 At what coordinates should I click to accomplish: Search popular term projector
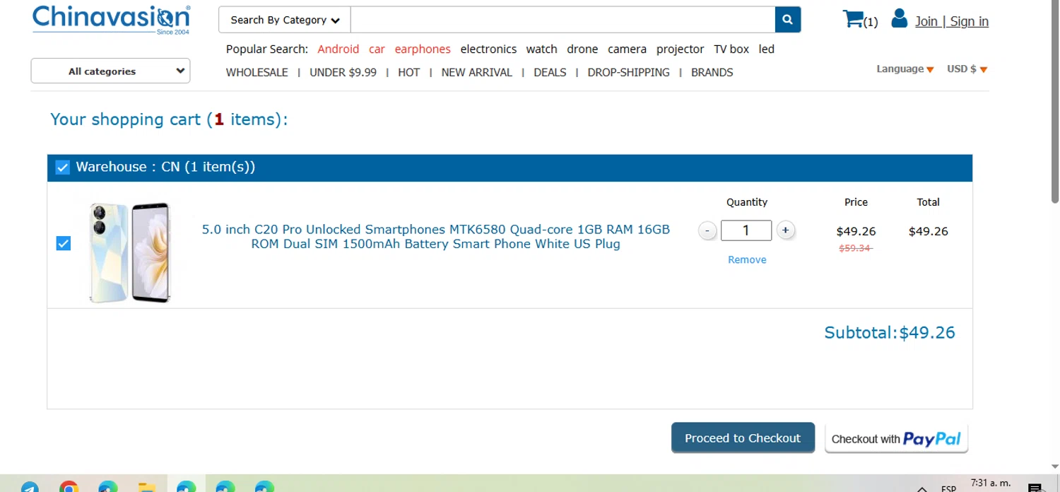(x=680, y=49)
